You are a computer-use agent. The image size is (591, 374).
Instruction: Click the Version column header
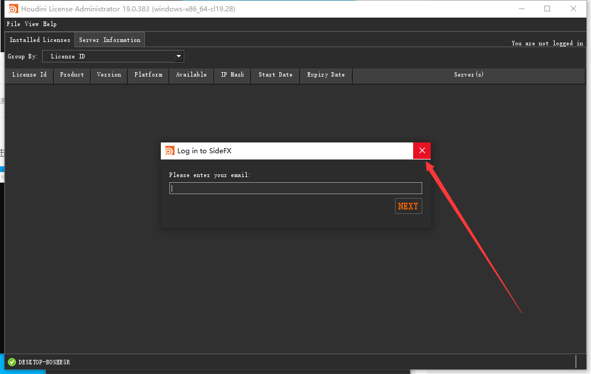pyautogui.click(x=109, y=75)
